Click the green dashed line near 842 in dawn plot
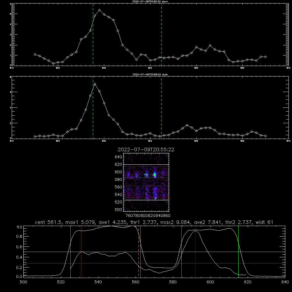The height and width of the screenshot is (292, 292). (x=161, y=34)
